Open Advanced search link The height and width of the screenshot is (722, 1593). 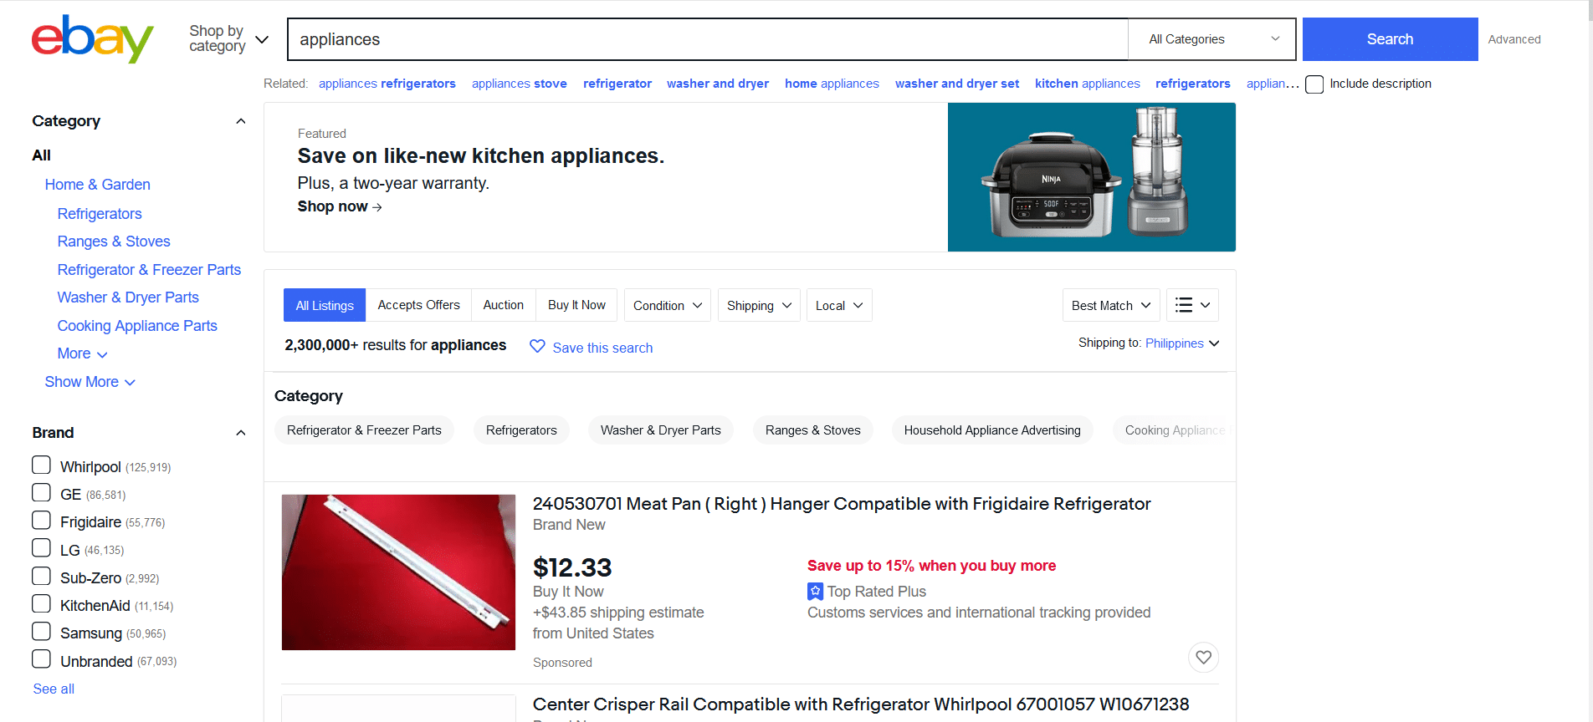(x=1514, y=39)
